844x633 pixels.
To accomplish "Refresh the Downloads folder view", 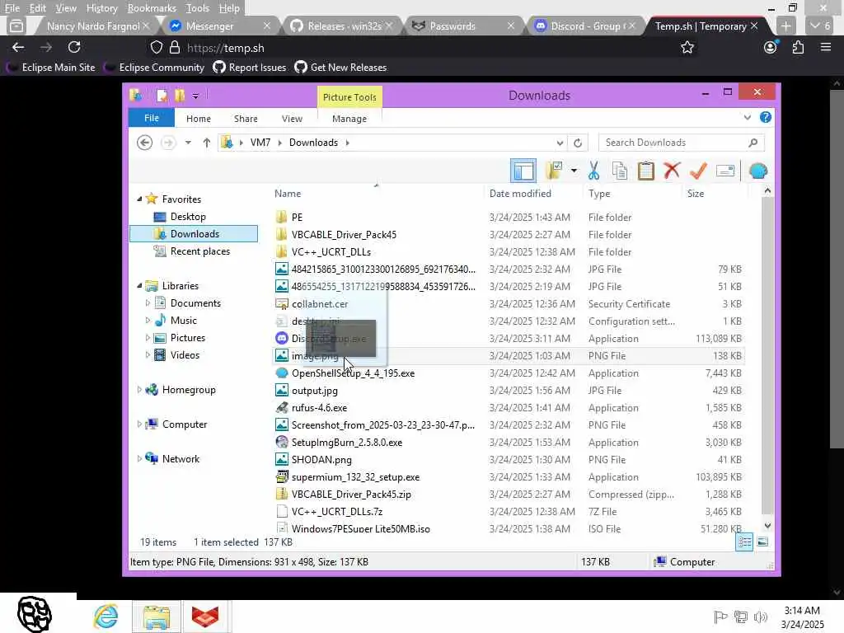I will tap(578, 143).
